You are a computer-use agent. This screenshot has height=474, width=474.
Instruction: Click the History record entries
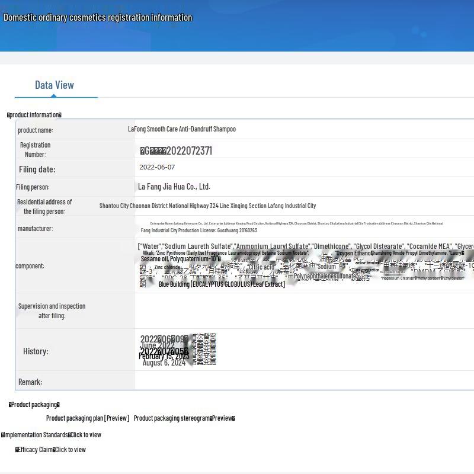coord(178,350)
